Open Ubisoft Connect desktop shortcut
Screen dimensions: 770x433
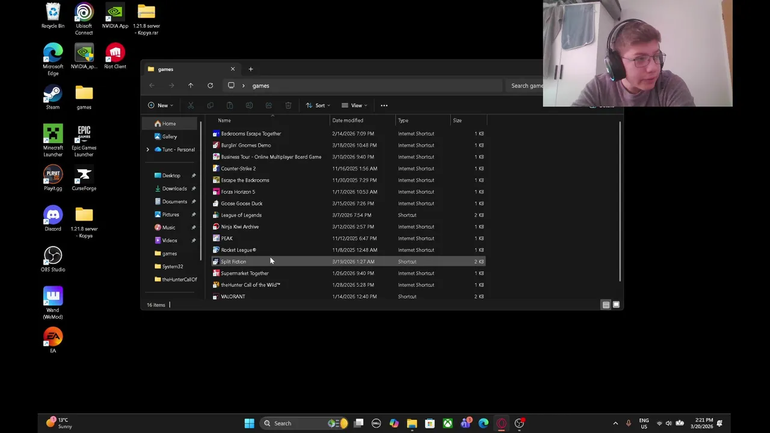[x=84, y=19]
